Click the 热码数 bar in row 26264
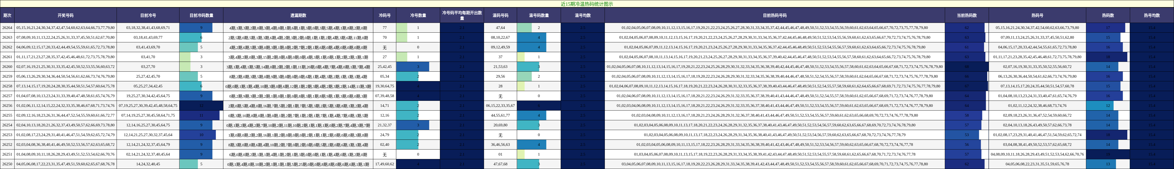 pos(1108,28)
